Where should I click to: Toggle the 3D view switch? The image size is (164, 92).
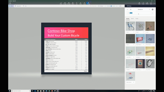pos(101,6)
